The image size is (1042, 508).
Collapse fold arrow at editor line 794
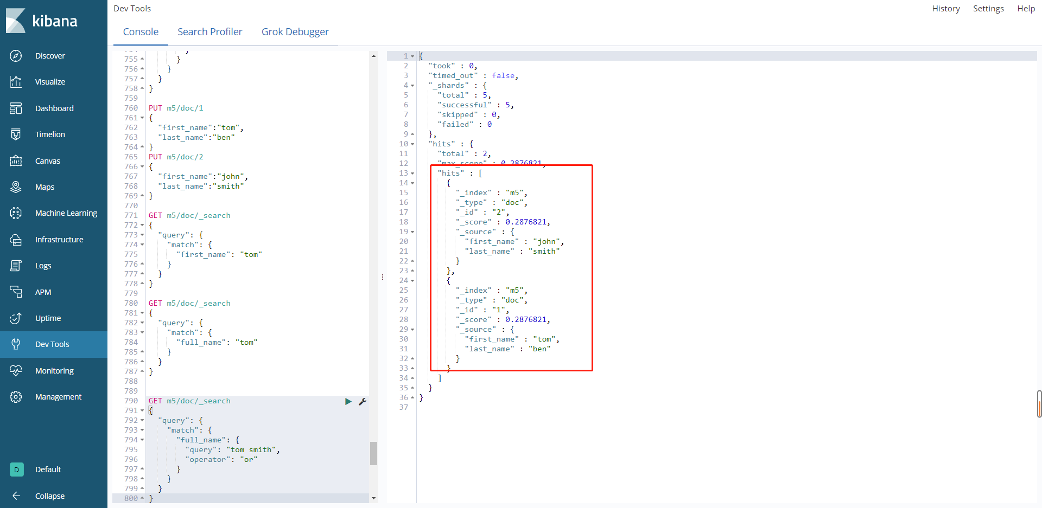coord(142,440)
